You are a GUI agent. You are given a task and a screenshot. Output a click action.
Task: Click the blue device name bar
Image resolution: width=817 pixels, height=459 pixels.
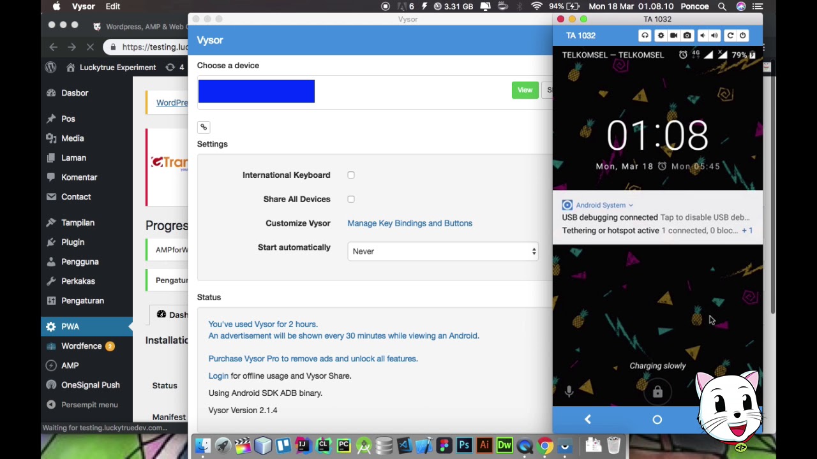[x=257, y=91]
